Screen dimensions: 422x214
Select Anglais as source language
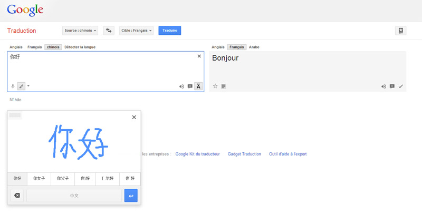tap(16, 47)
